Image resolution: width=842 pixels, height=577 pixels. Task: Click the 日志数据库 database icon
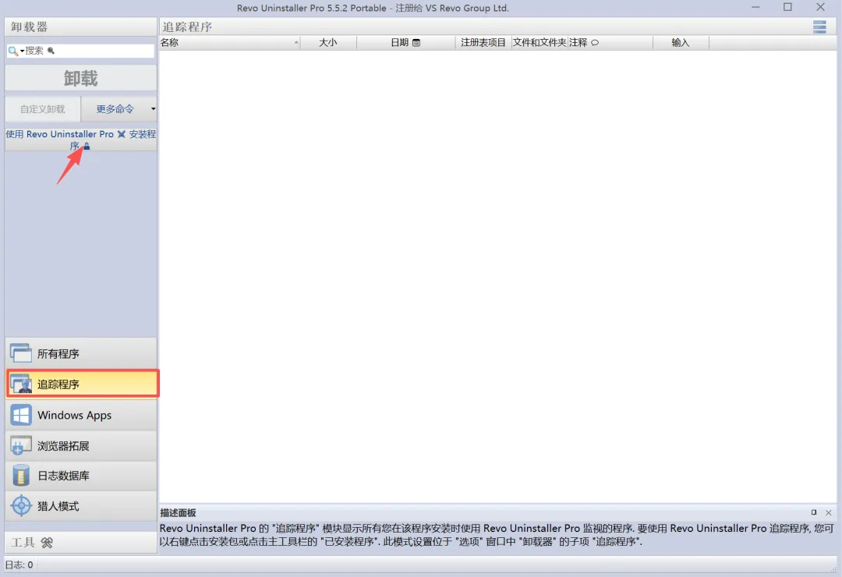21,476
